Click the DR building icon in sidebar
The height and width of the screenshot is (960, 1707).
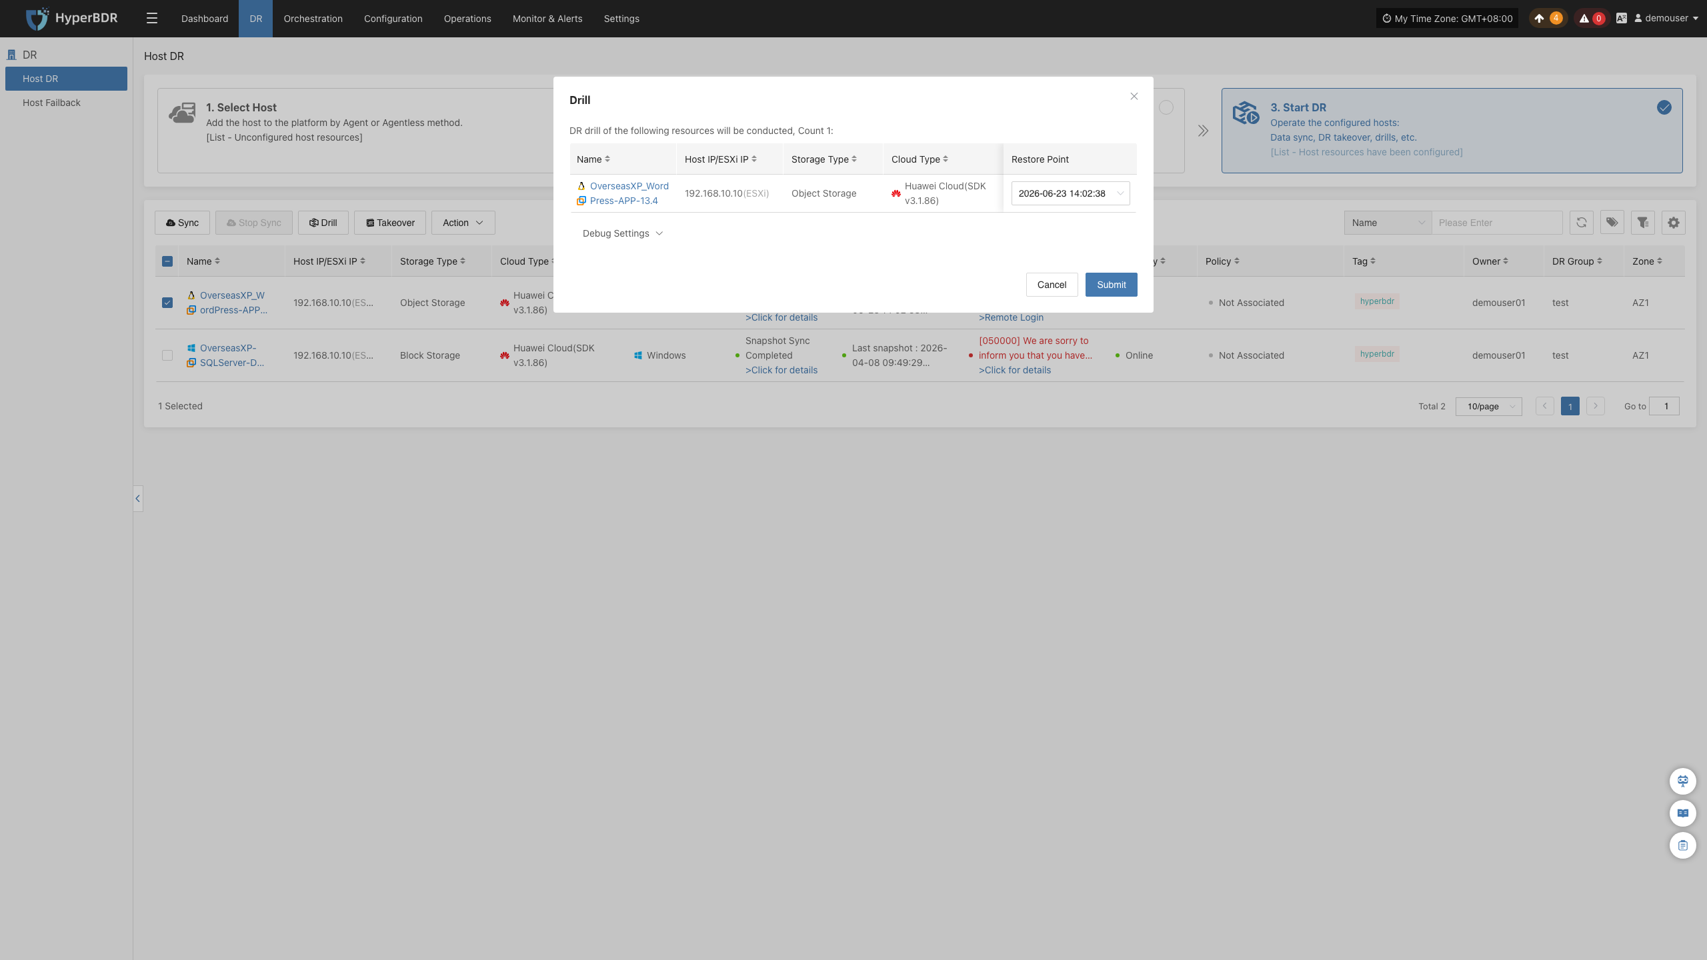point(11,55)
